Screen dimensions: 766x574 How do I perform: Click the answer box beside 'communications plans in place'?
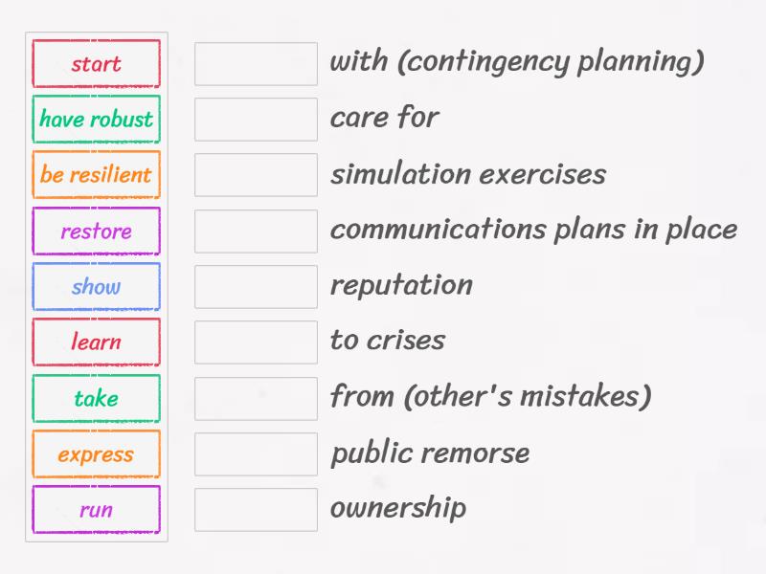click(256, 230)
